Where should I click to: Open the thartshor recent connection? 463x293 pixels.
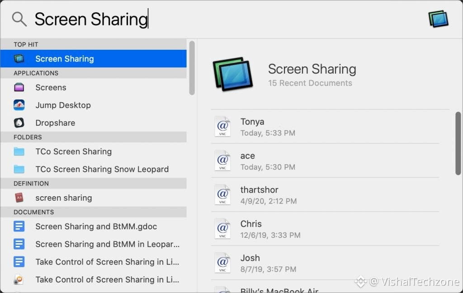click(x=325, y=194)
